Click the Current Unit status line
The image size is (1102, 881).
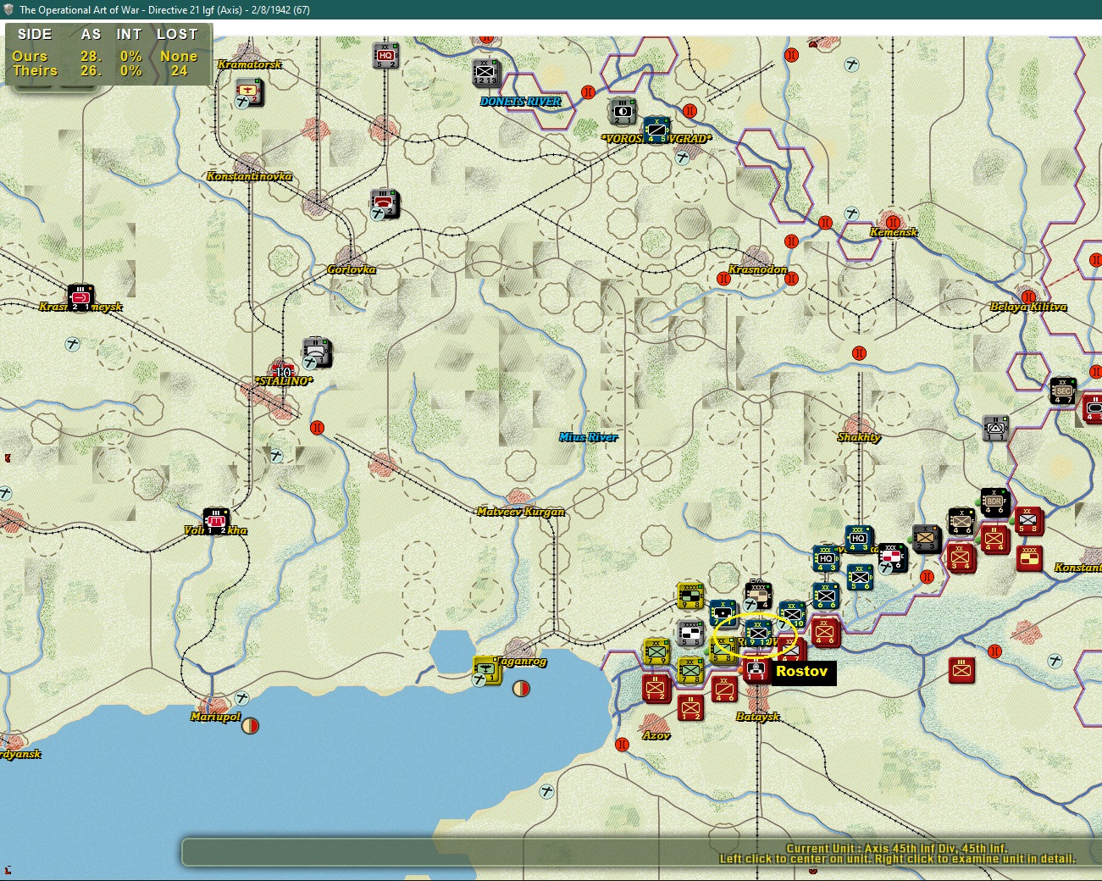tap(897, 848)
